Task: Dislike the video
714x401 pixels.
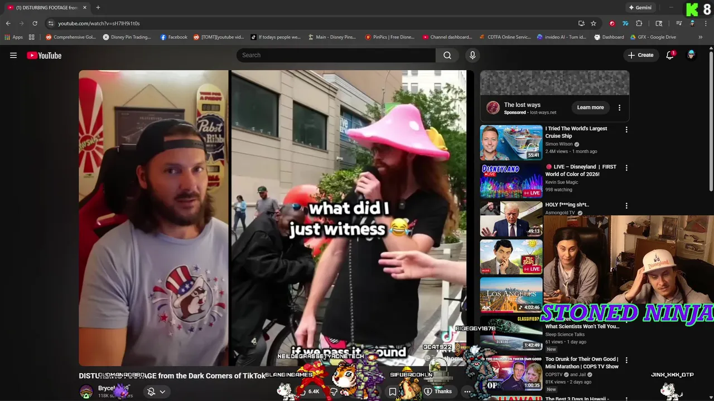Action: (x=334, y=392)
